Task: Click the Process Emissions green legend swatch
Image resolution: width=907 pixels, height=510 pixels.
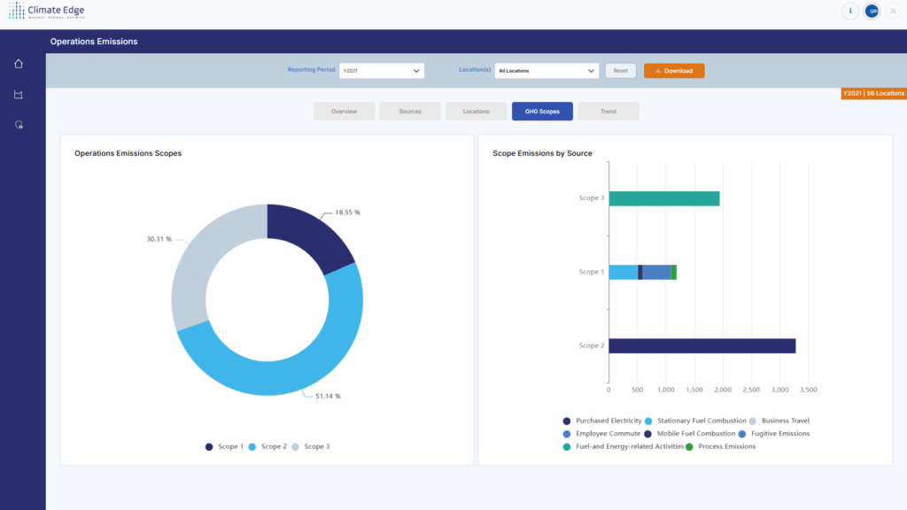Action: (689, 447)
